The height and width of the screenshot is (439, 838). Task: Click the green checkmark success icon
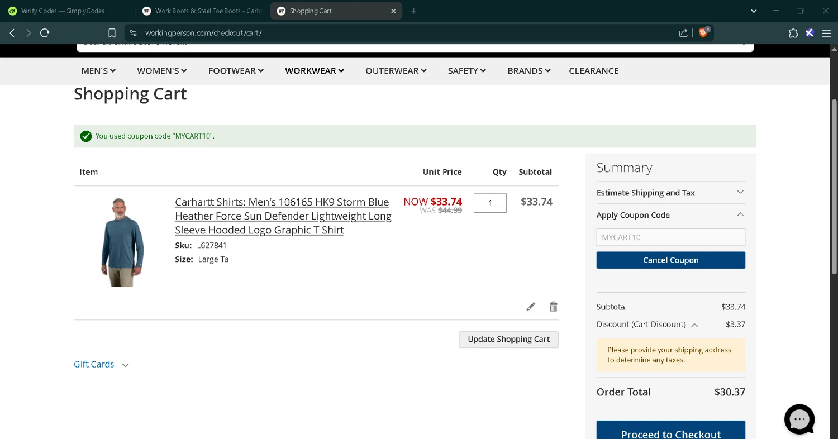coord(85,136)
